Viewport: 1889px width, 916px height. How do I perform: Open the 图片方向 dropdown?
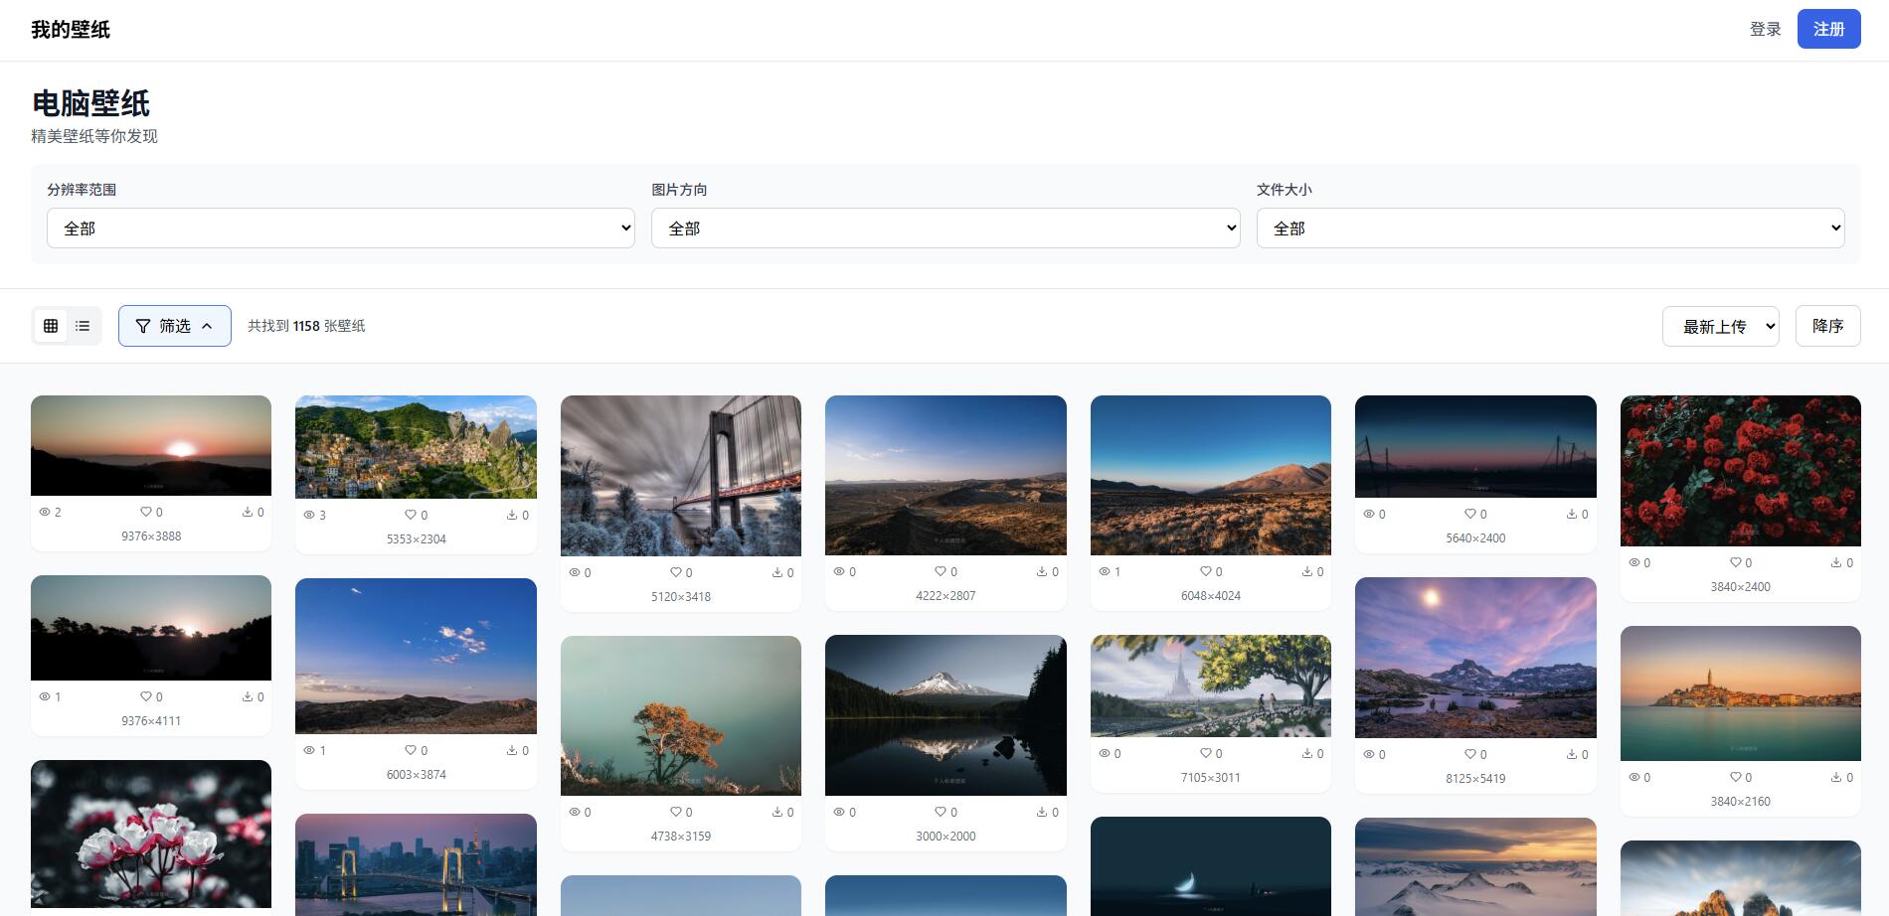945,228
